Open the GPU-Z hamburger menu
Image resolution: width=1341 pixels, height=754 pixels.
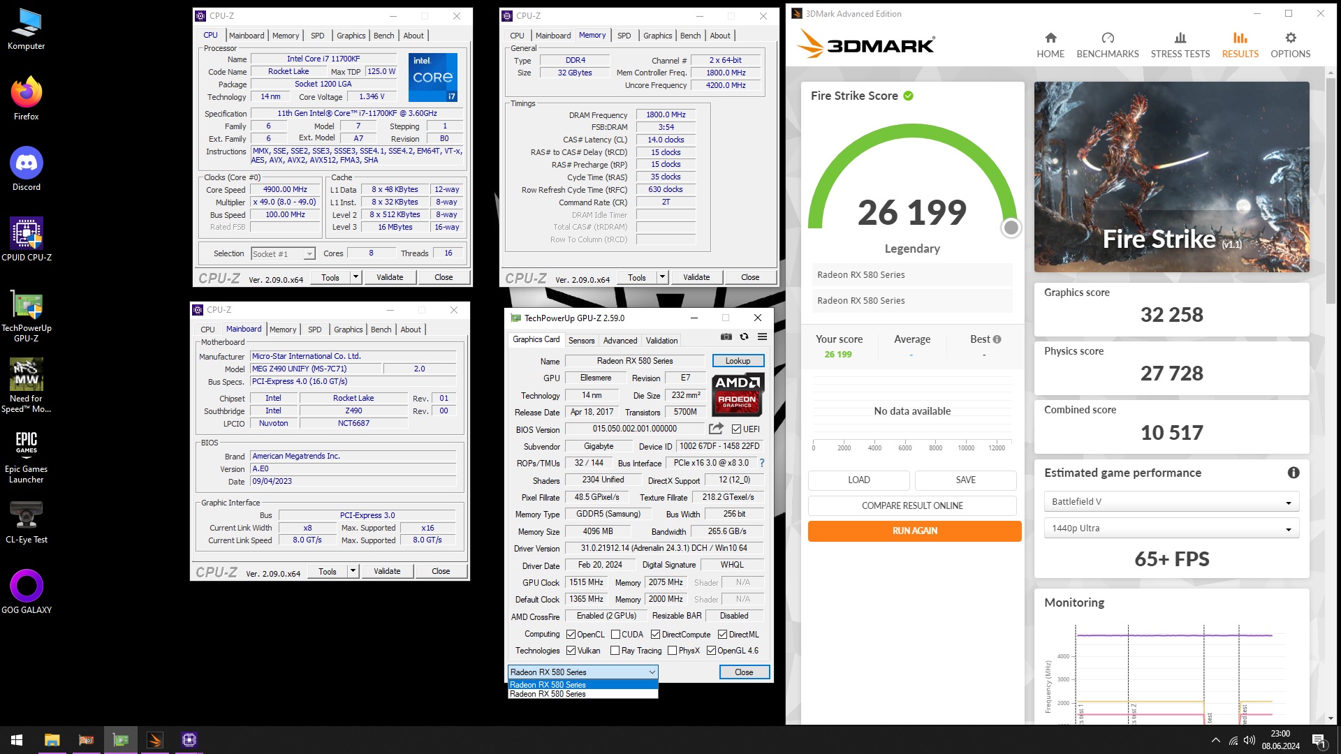pos(762,337)
